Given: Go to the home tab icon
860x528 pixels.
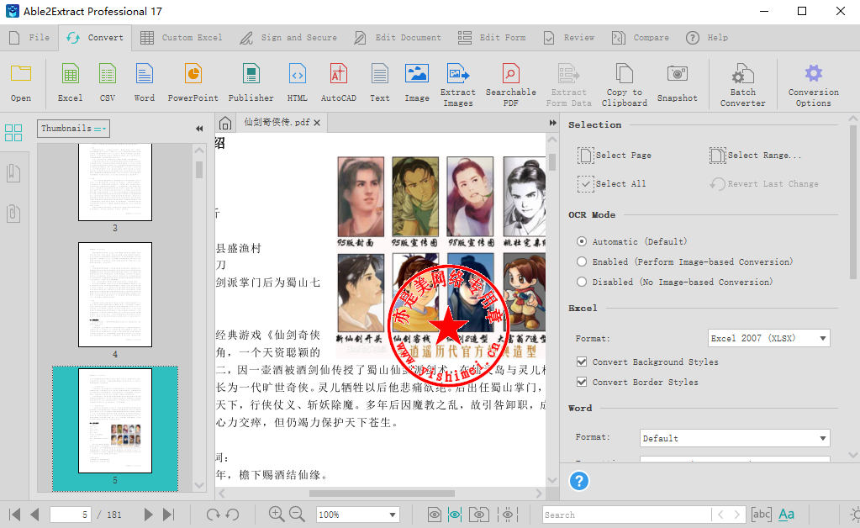Looking at the screenshot, I should pos(224,124).
